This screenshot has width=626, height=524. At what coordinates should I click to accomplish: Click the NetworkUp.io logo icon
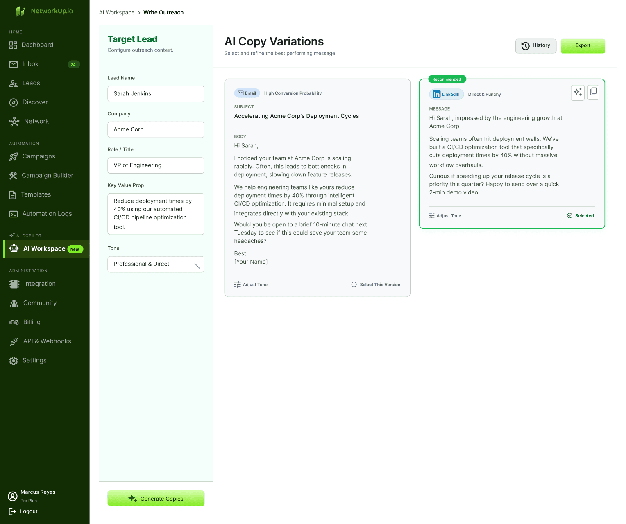pos(20,11)
